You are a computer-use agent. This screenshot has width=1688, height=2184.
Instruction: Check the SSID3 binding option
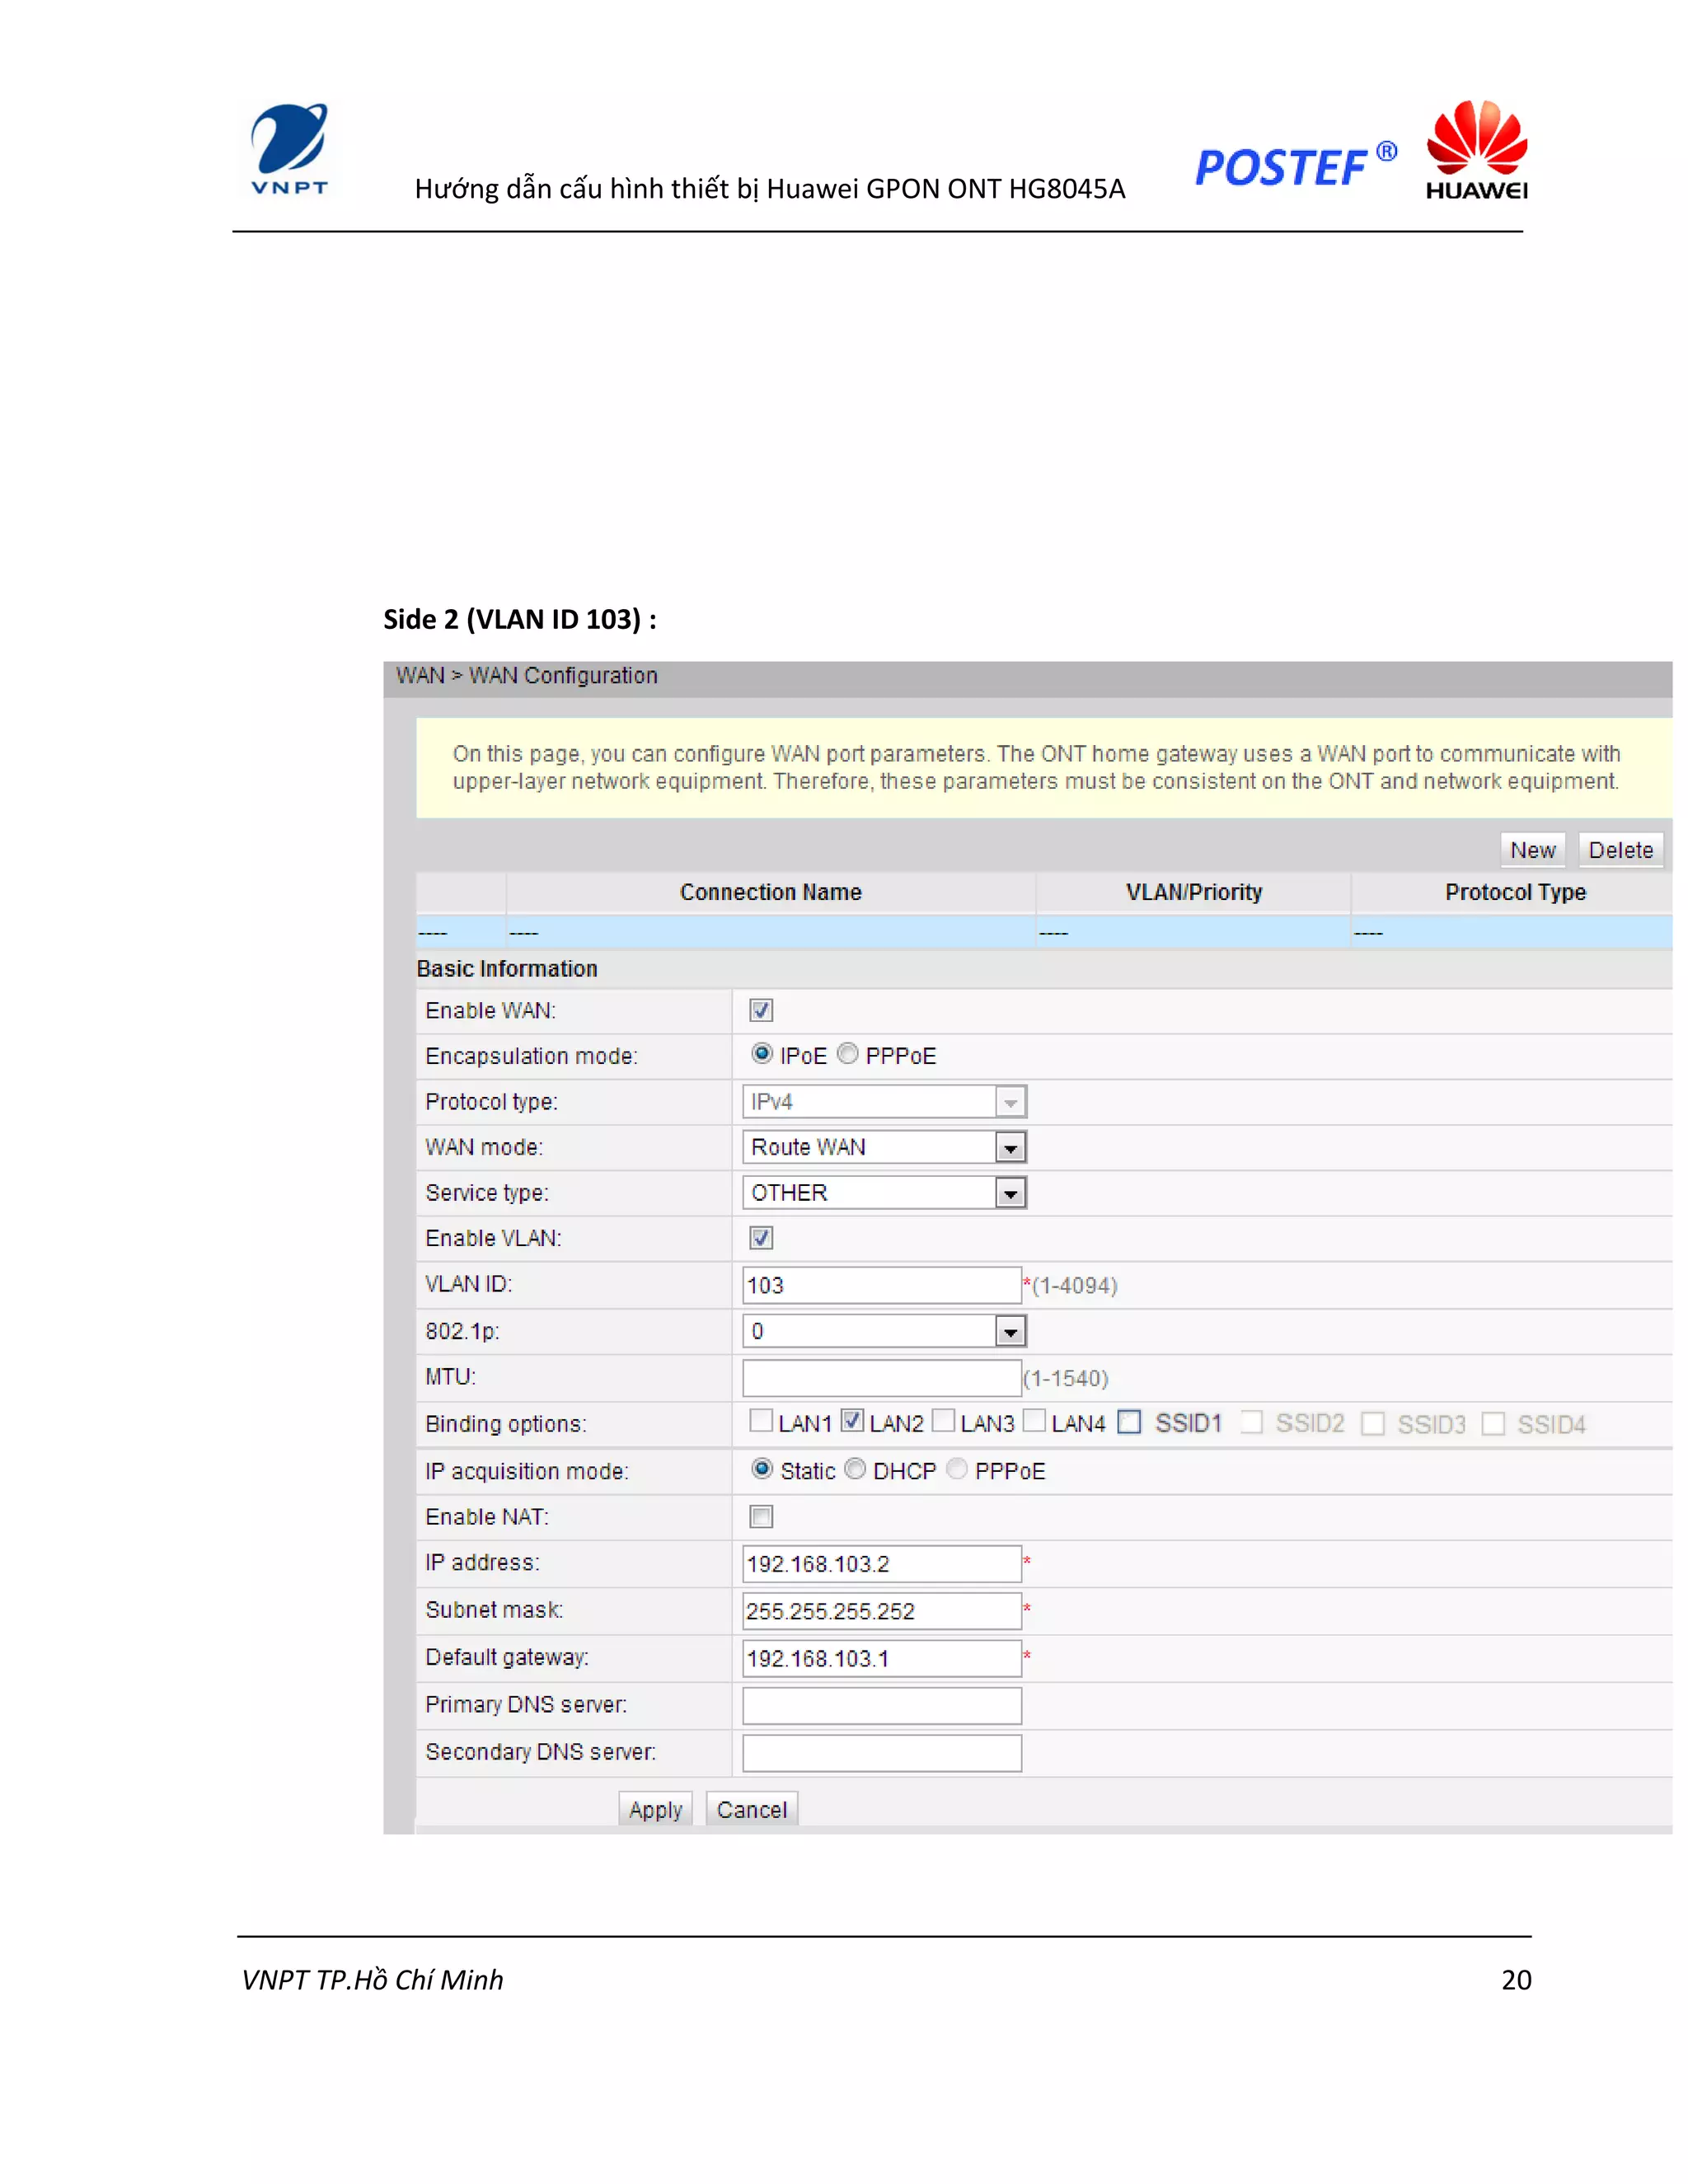tap(1373, 1424)
